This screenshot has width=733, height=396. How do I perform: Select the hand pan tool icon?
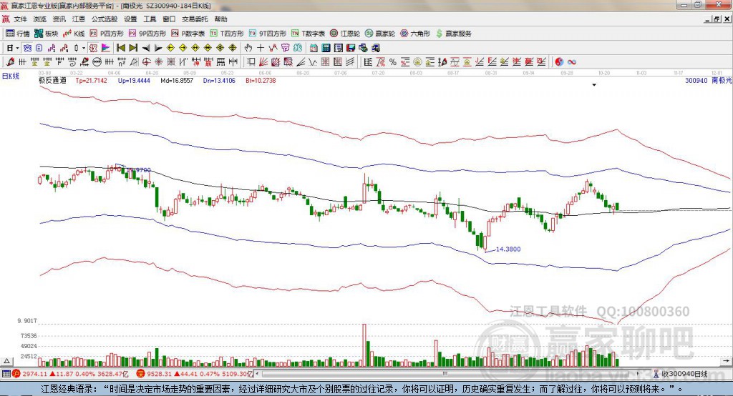pyautogui.click(x=248, y=48)
